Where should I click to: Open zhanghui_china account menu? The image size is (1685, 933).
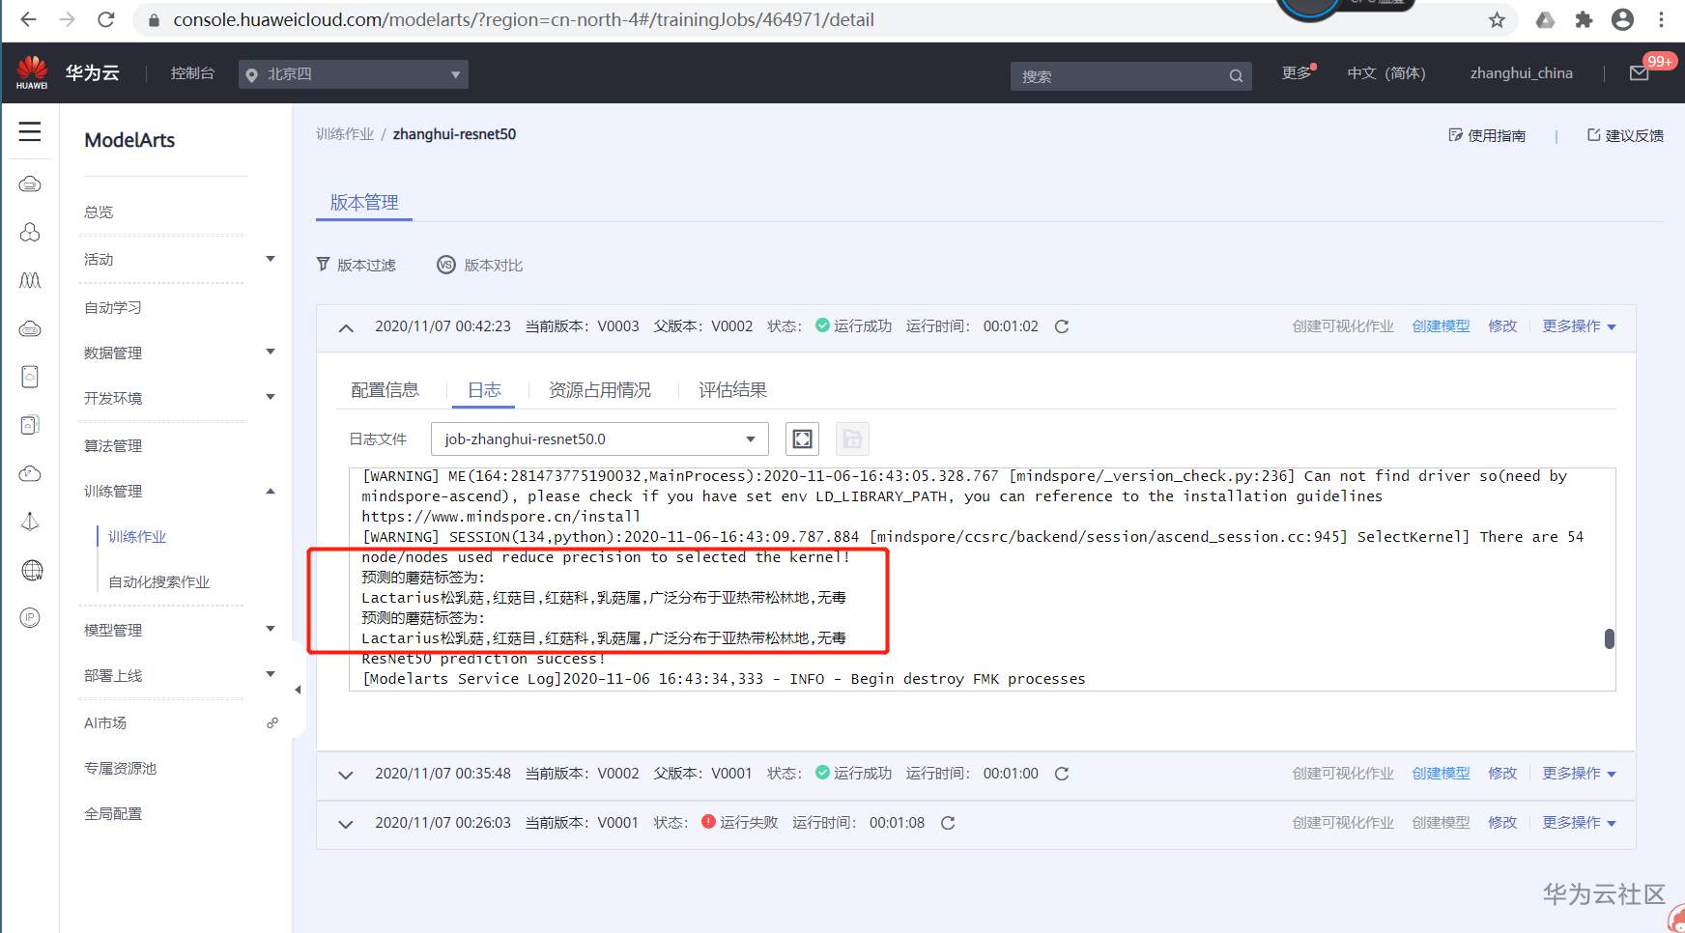pyautogui.click(x=1522, y=73)
